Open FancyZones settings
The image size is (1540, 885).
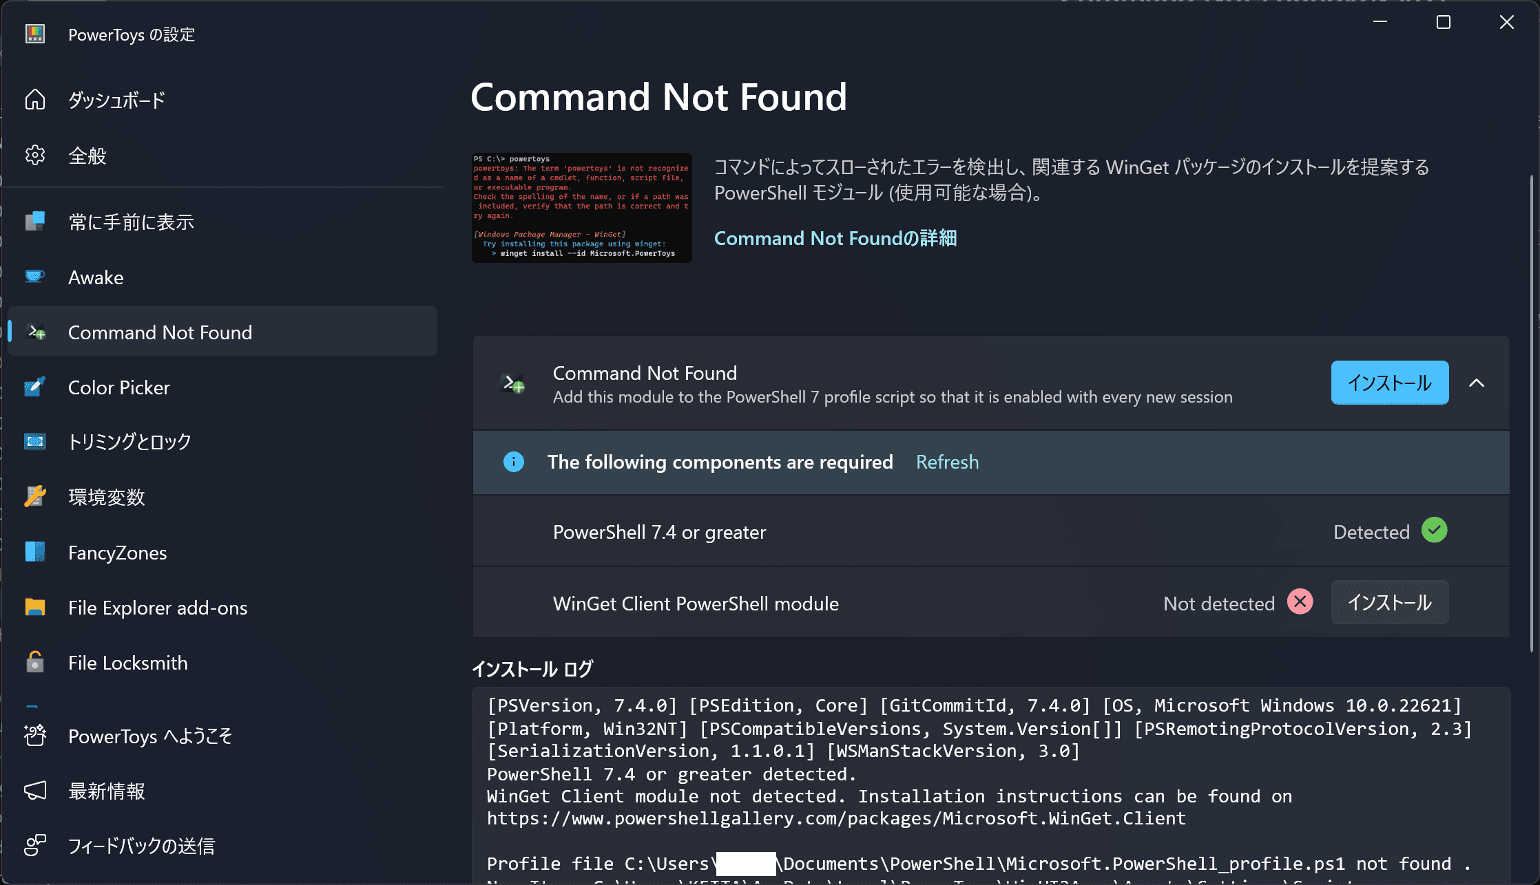coord(222,553)
